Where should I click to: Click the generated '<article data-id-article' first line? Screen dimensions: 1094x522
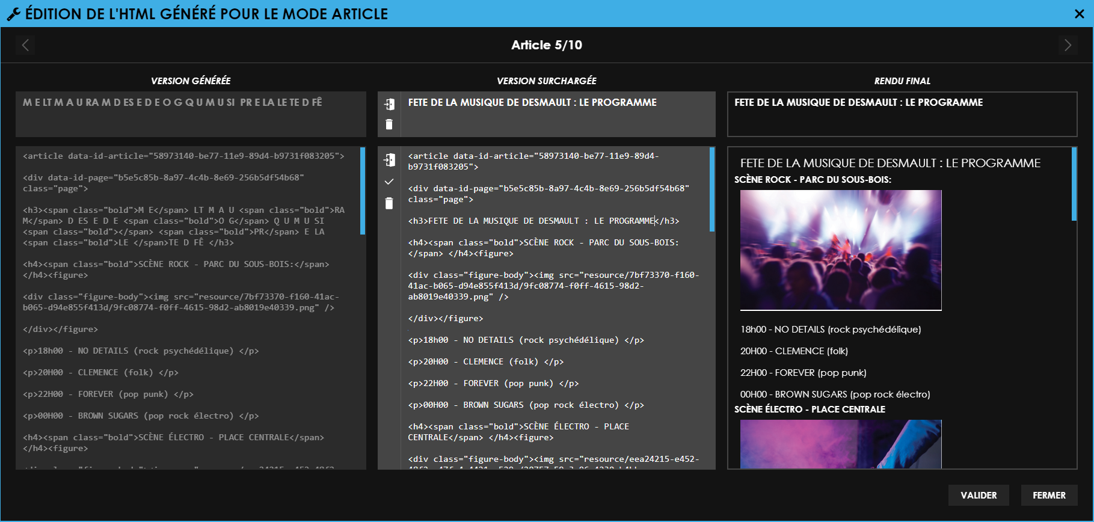click(x=183, y=156)
